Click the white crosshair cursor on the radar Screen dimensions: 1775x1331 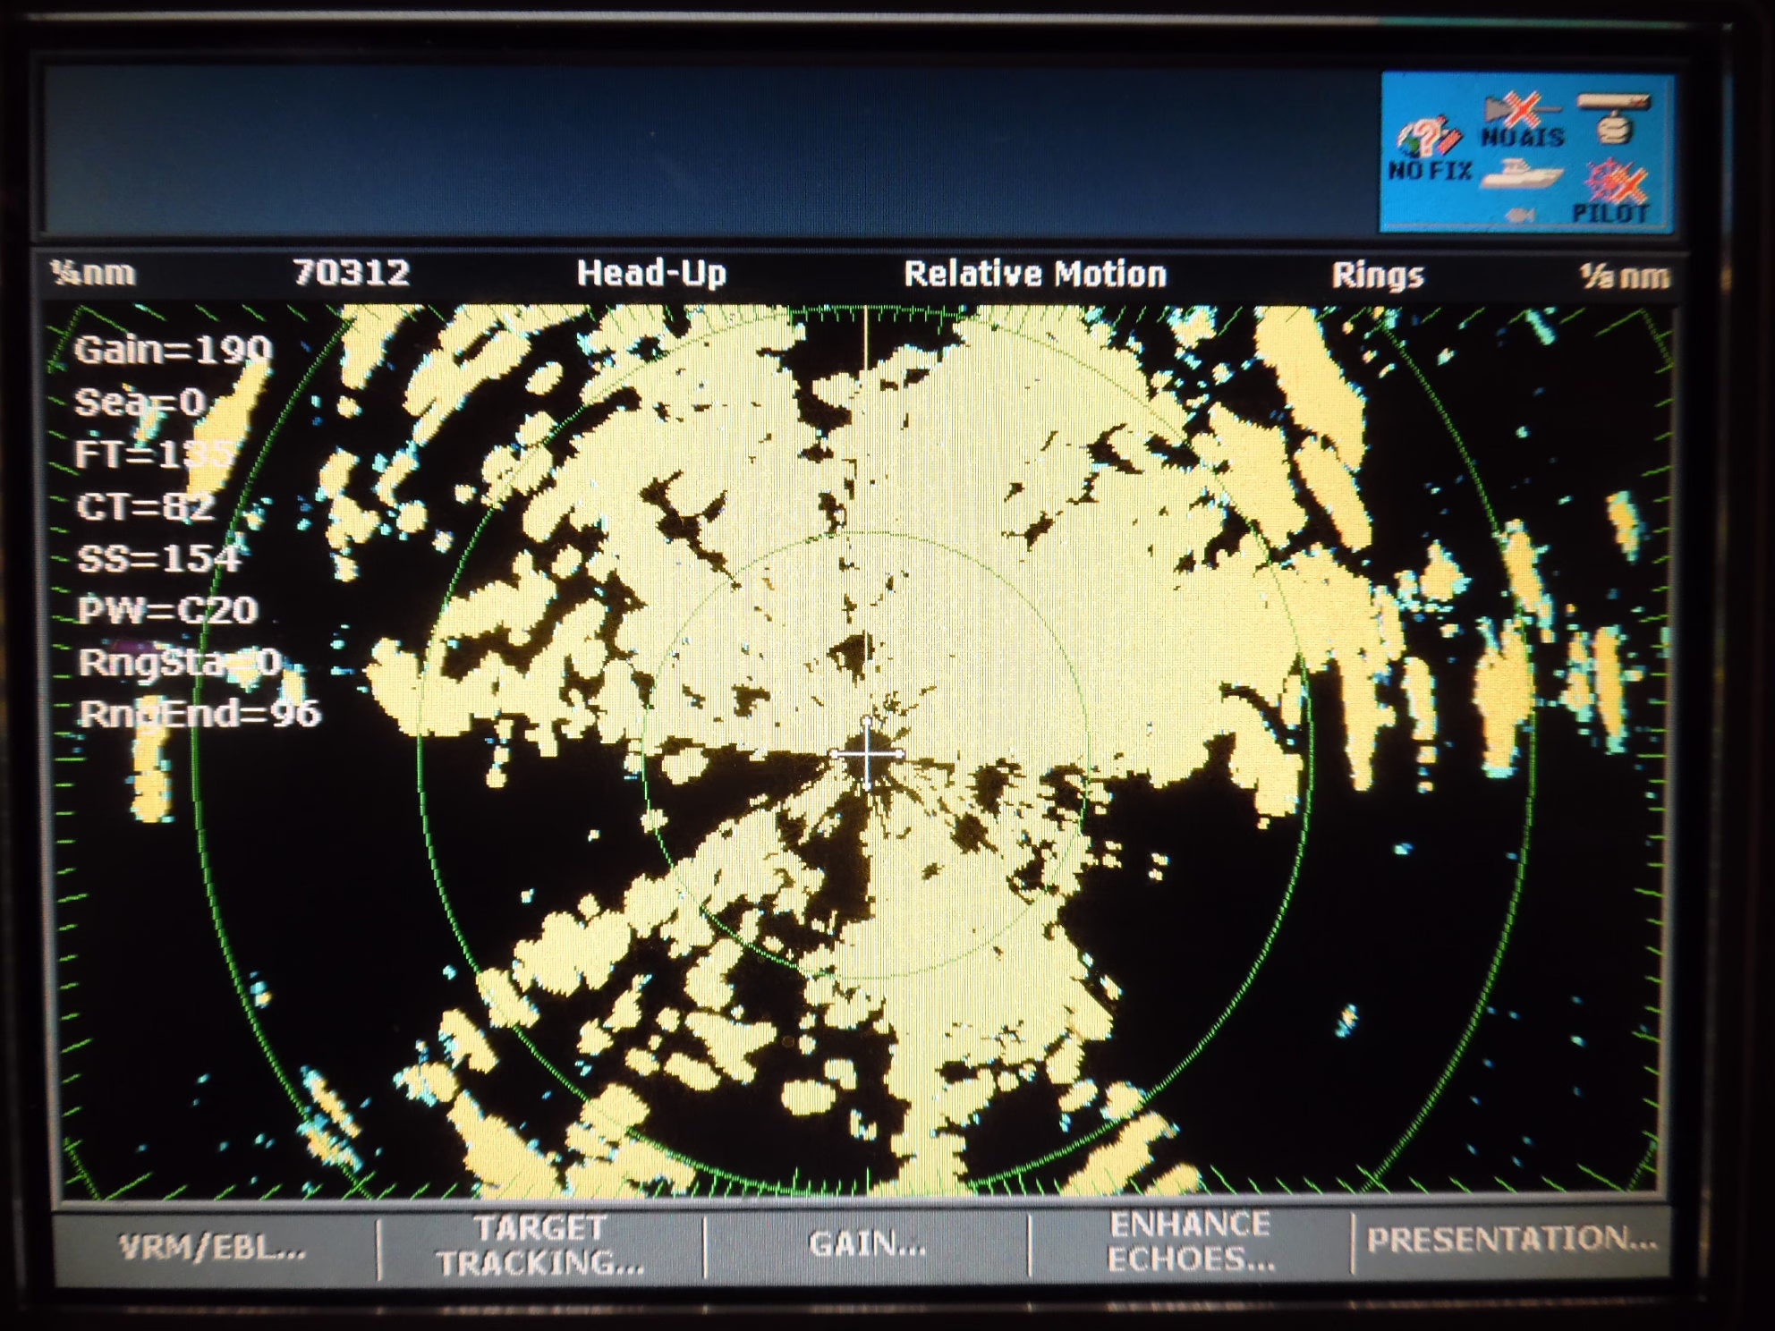867,756
